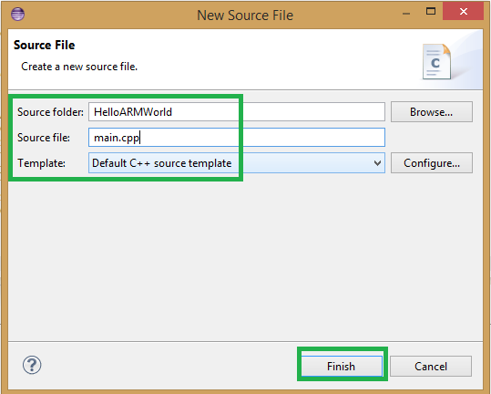Click the bold Source File heading
This screenshot has width=491, height=394.
44,45
